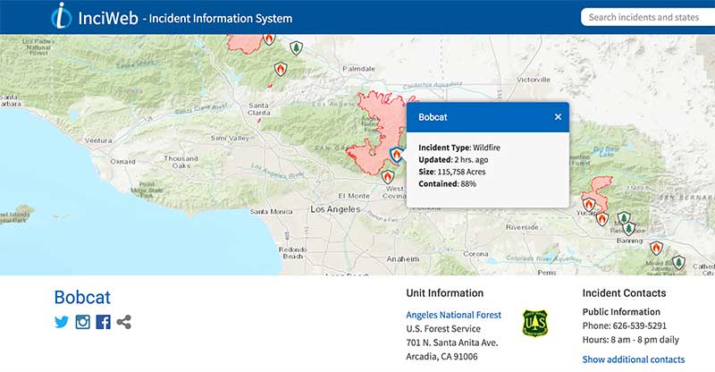The width and height of the screenshot is (715, 372).
Task: Click Show additional contacts
Action: point(634,359)
